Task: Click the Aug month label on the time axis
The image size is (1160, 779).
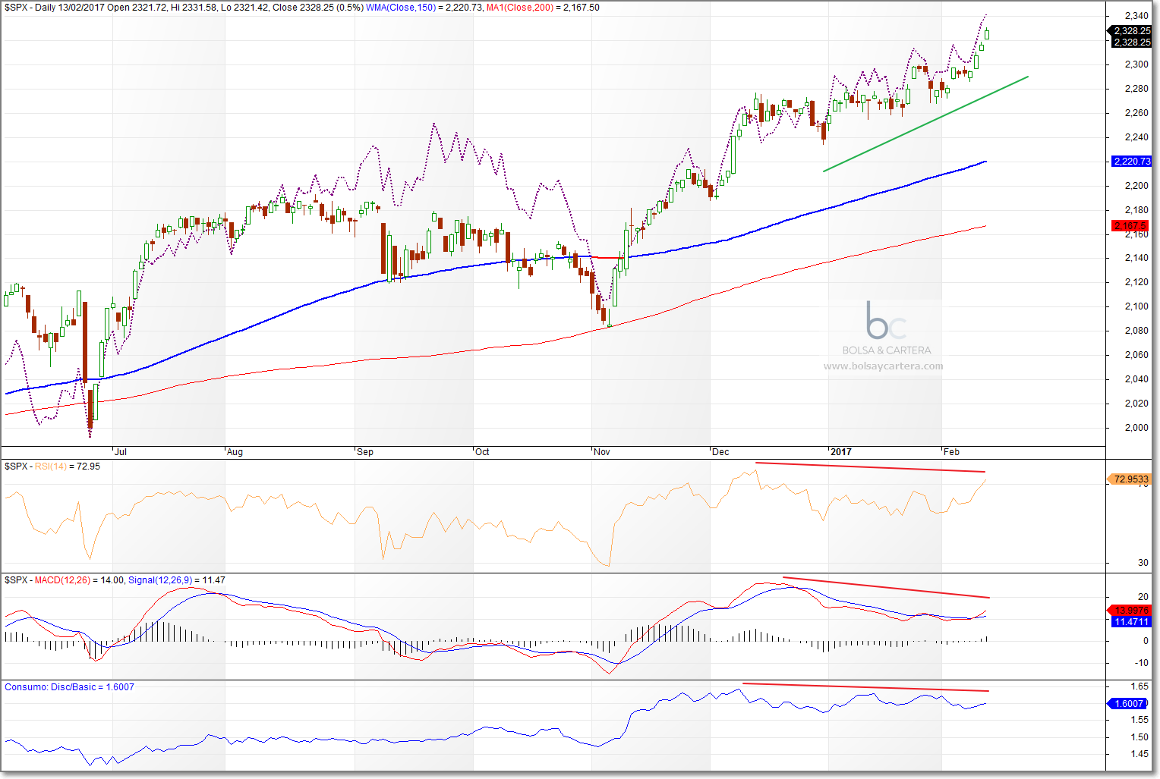Action: click(235, 452)
